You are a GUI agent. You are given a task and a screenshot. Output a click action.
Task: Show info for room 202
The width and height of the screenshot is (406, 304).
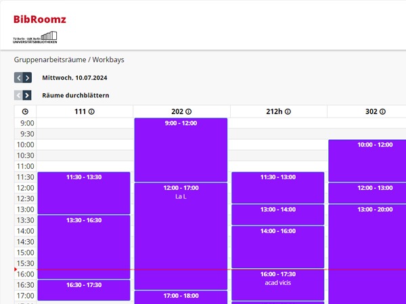pyautogui.click(x=189, y=111)
